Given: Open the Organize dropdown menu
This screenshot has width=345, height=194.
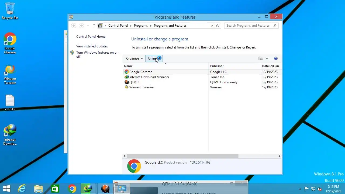Looking at the screenshot, I should click(x=134, y=58).
